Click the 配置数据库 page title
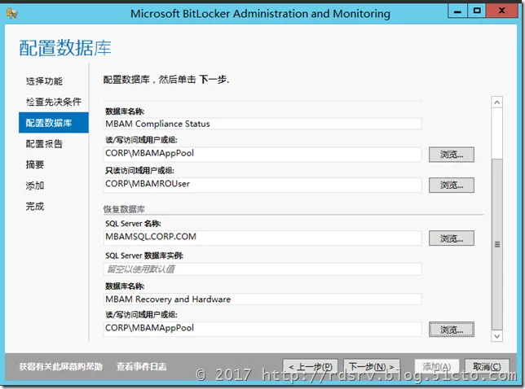The width and height of the screenshot is (525, 389). (65, 48)
